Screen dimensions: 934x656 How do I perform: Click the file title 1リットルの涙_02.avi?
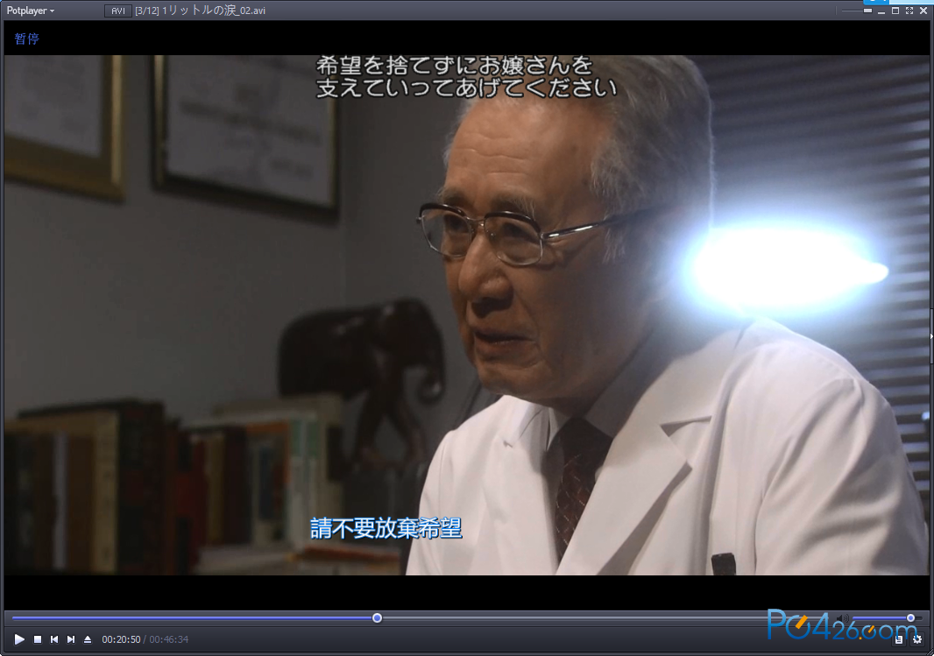pyautogui.click(x=214, y=11)
